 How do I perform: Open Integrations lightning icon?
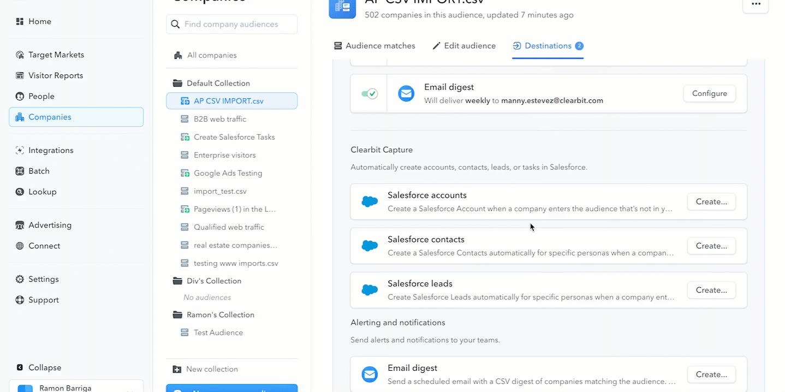[x=20, y=150]
